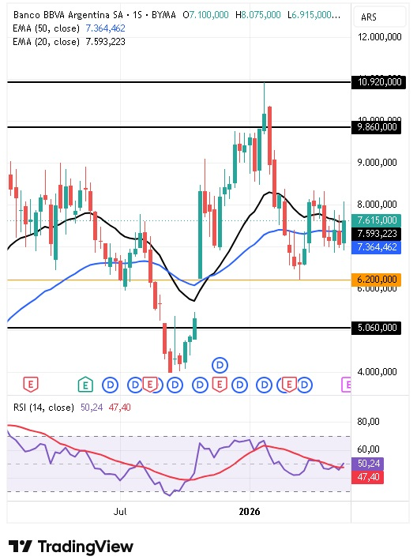417x560 pixels.
Task: Select the EMA (50, close) indicator legend
Action: [46, 28]
